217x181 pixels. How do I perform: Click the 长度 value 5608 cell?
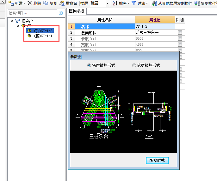click(155, 38)
